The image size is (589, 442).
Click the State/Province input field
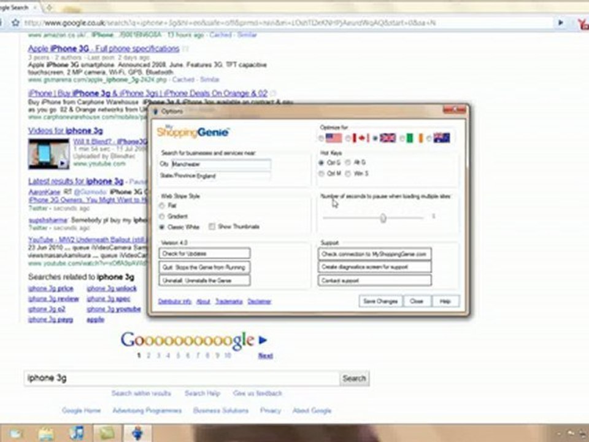(233, 176)
